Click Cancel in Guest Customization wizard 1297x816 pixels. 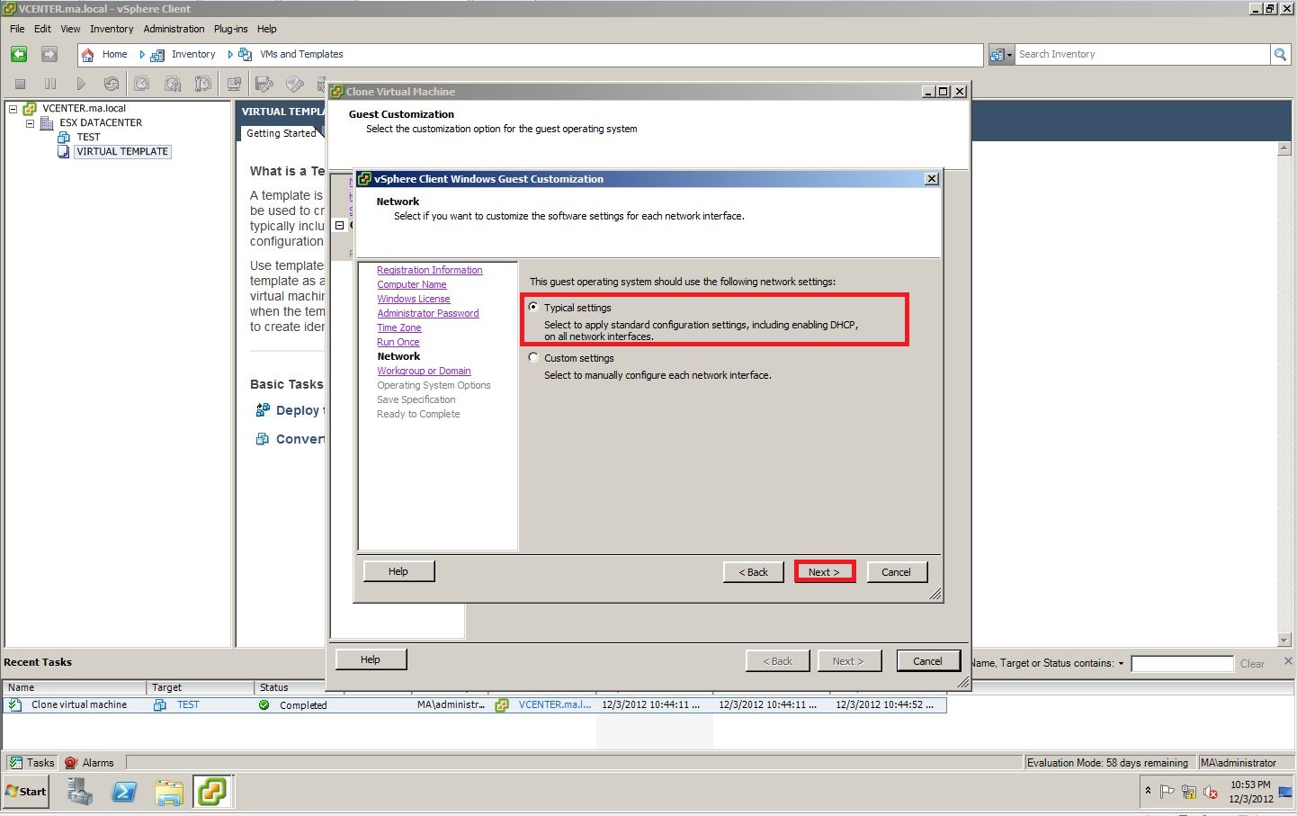[896, 572]
